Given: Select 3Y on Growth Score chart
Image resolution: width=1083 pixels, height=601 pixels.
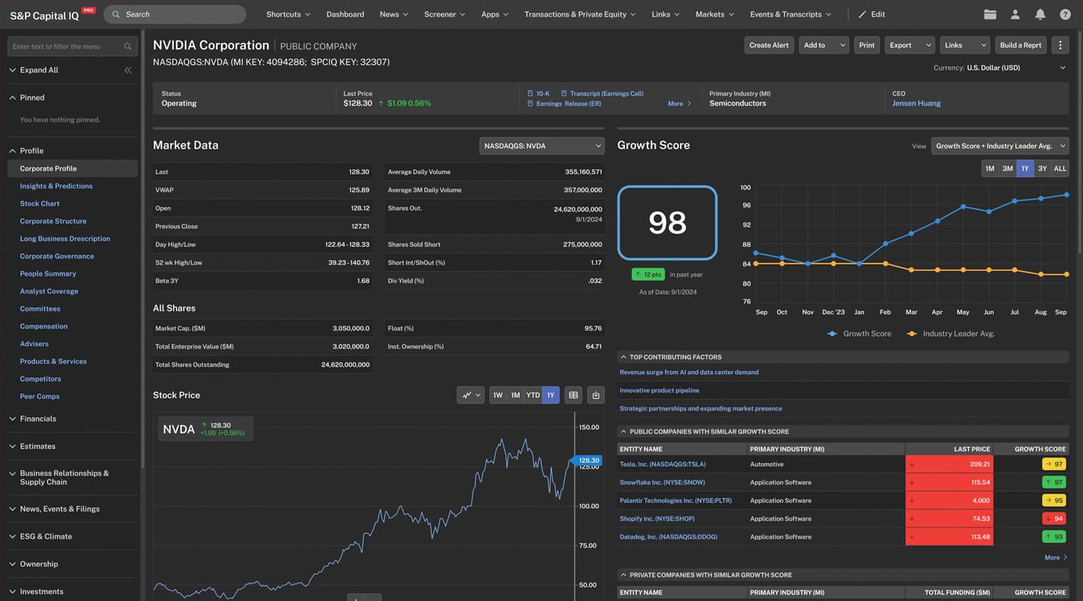Looking at the screenshot, I should 1042,168.
